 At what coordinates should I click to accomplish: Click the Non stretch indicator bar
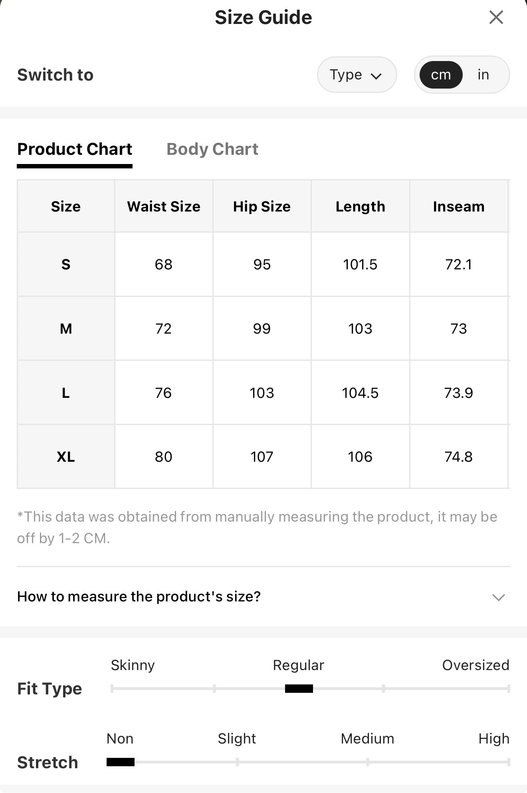[x=121, y=762]
